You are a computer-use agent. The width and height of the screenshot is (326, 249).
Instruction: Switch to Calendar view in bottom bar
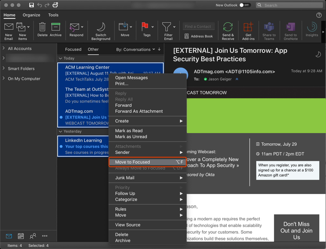click(x=21, y=236)
